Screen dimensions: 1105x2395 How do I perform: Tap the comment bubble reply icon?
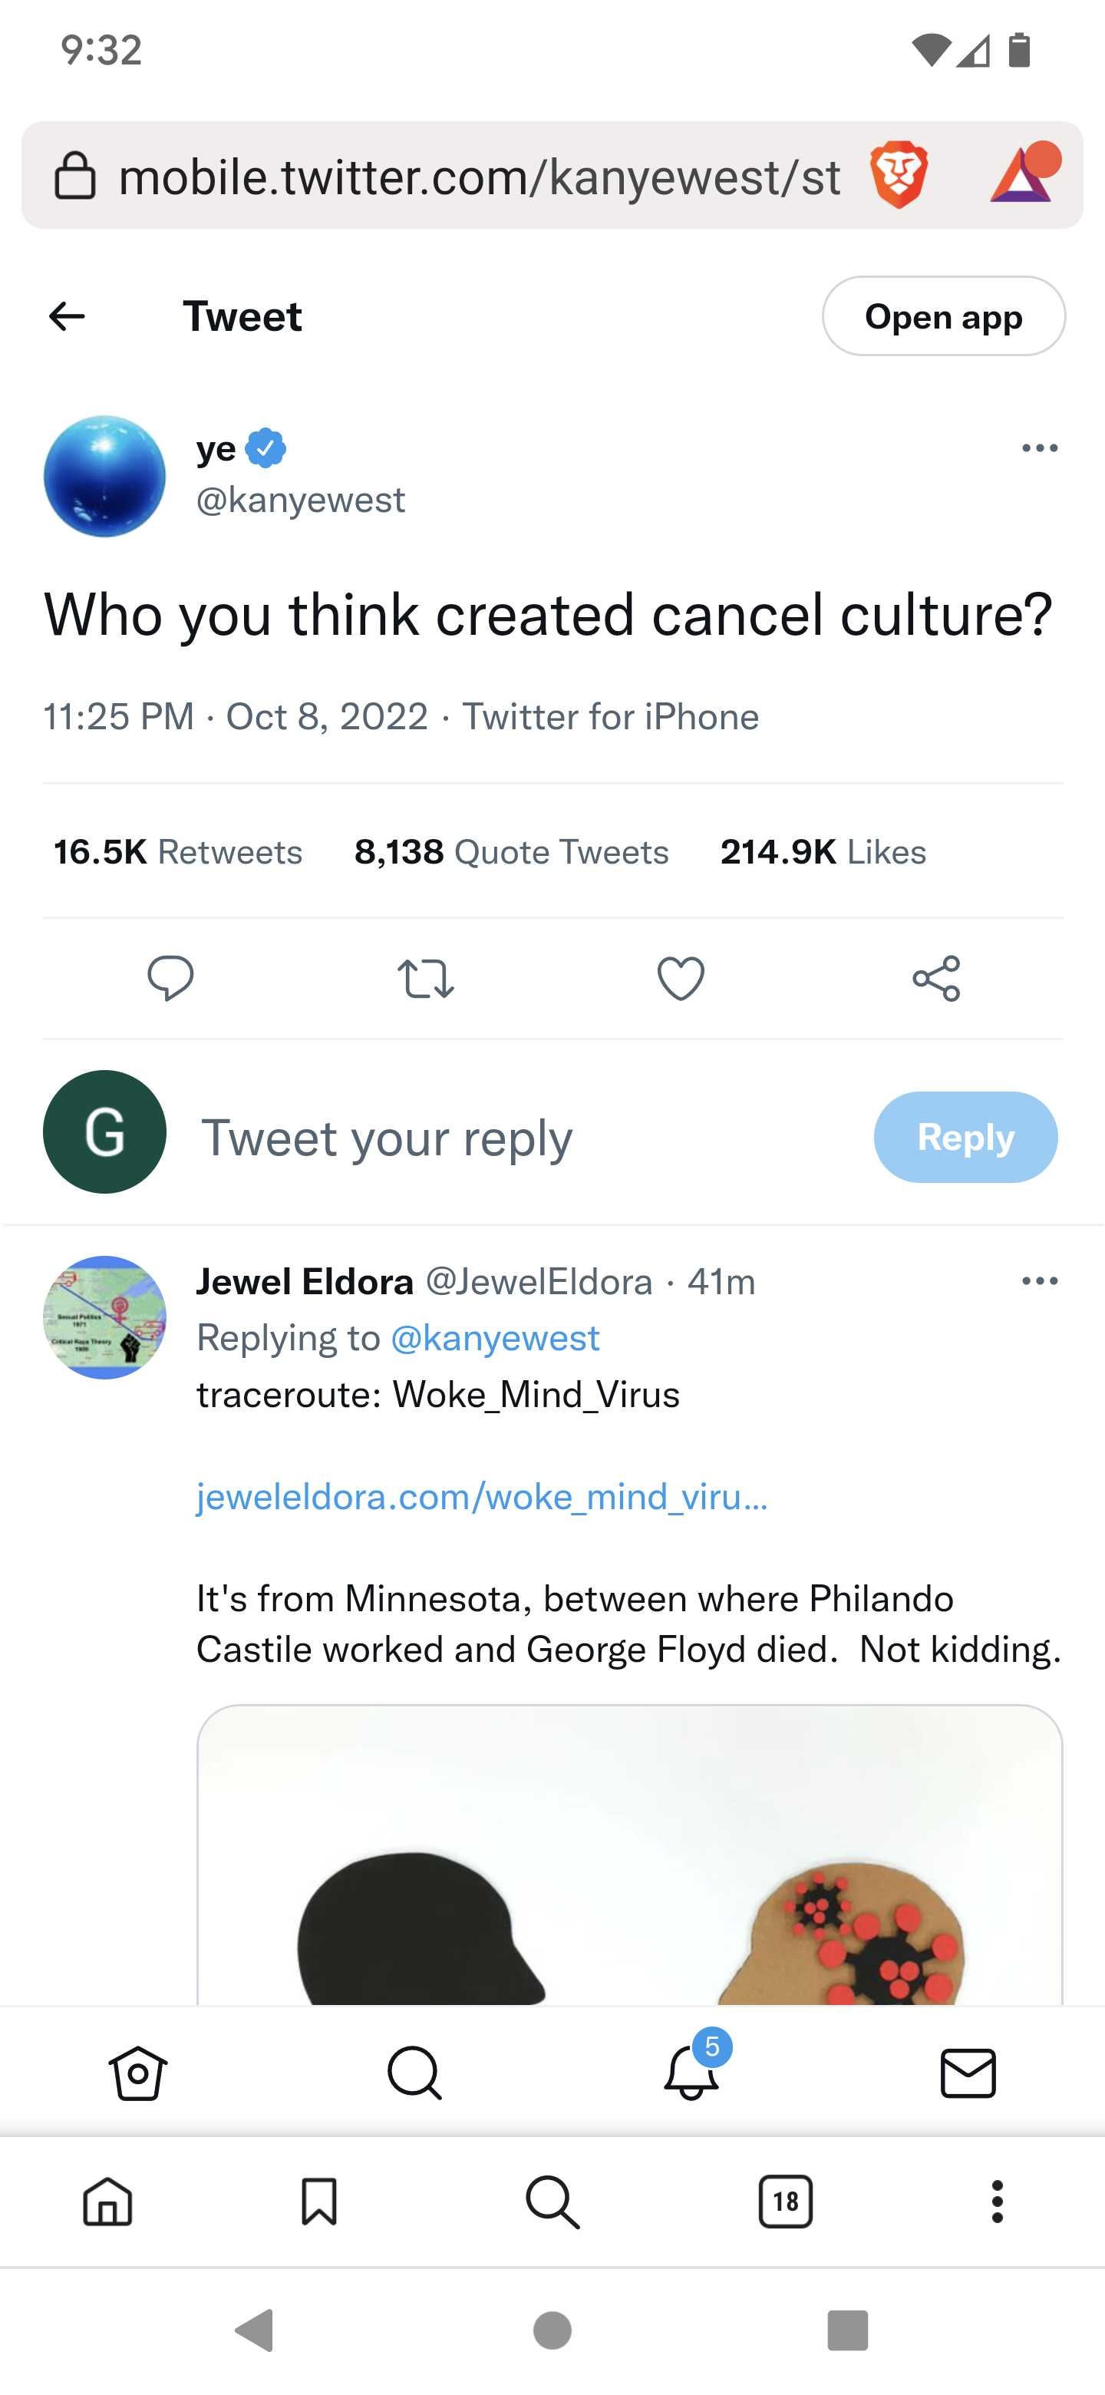[170, 978]
